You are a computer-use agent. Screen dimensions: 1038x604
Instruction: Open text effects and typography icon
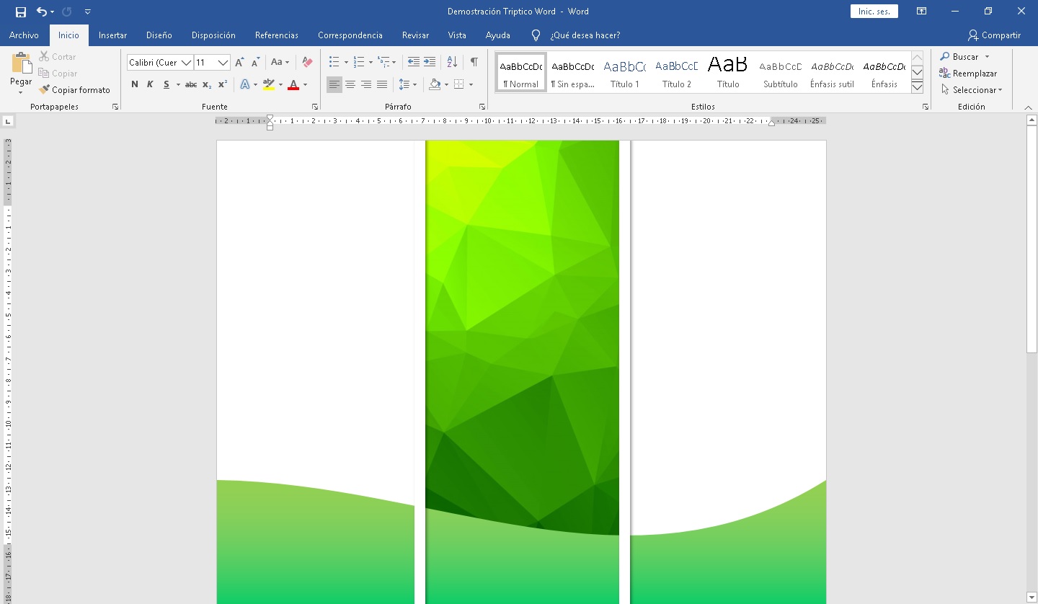[x=244, y=84]
